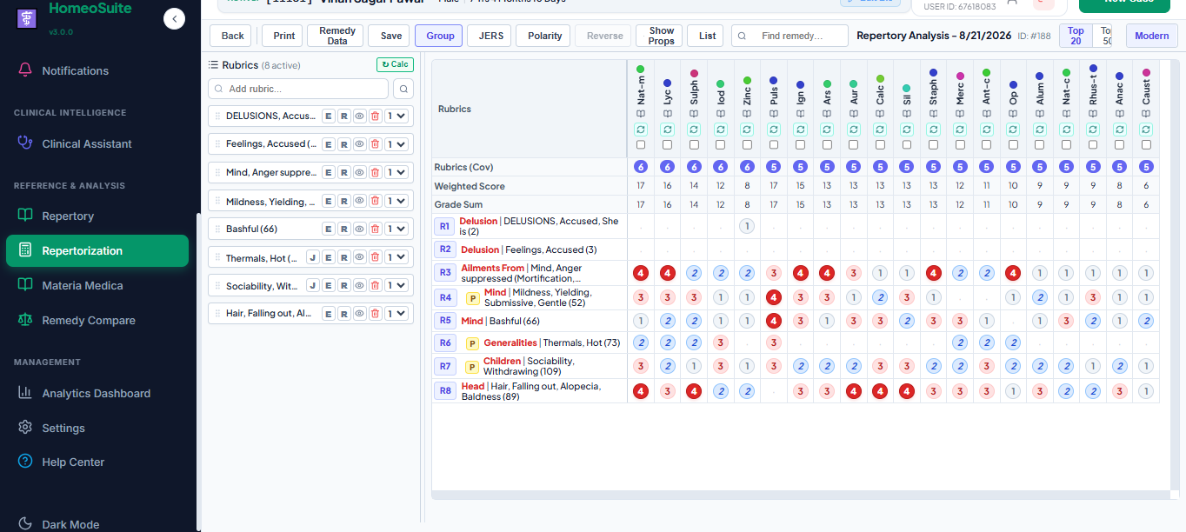
Task: Open weight dropdown for DELUSIONS, Accused rubric
Action: tap(397, 116)
